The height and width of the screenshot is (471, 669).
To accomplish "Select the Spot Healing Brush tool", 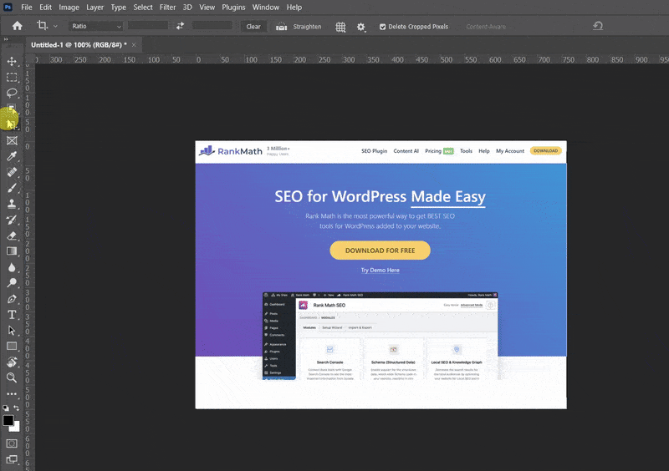I will click(12, 172).
